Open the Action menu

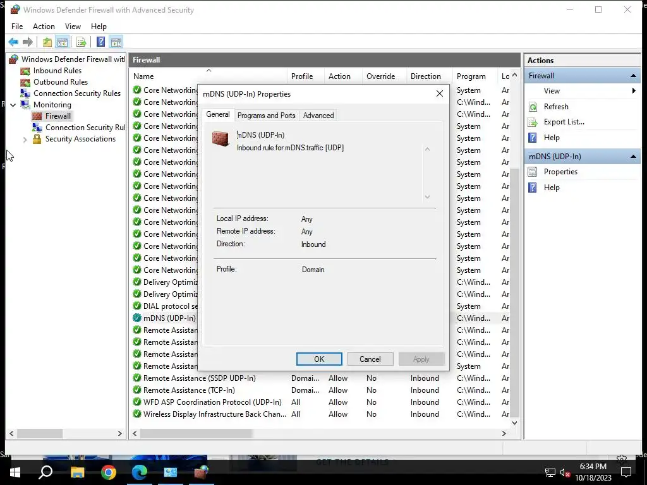coord(44,27)
